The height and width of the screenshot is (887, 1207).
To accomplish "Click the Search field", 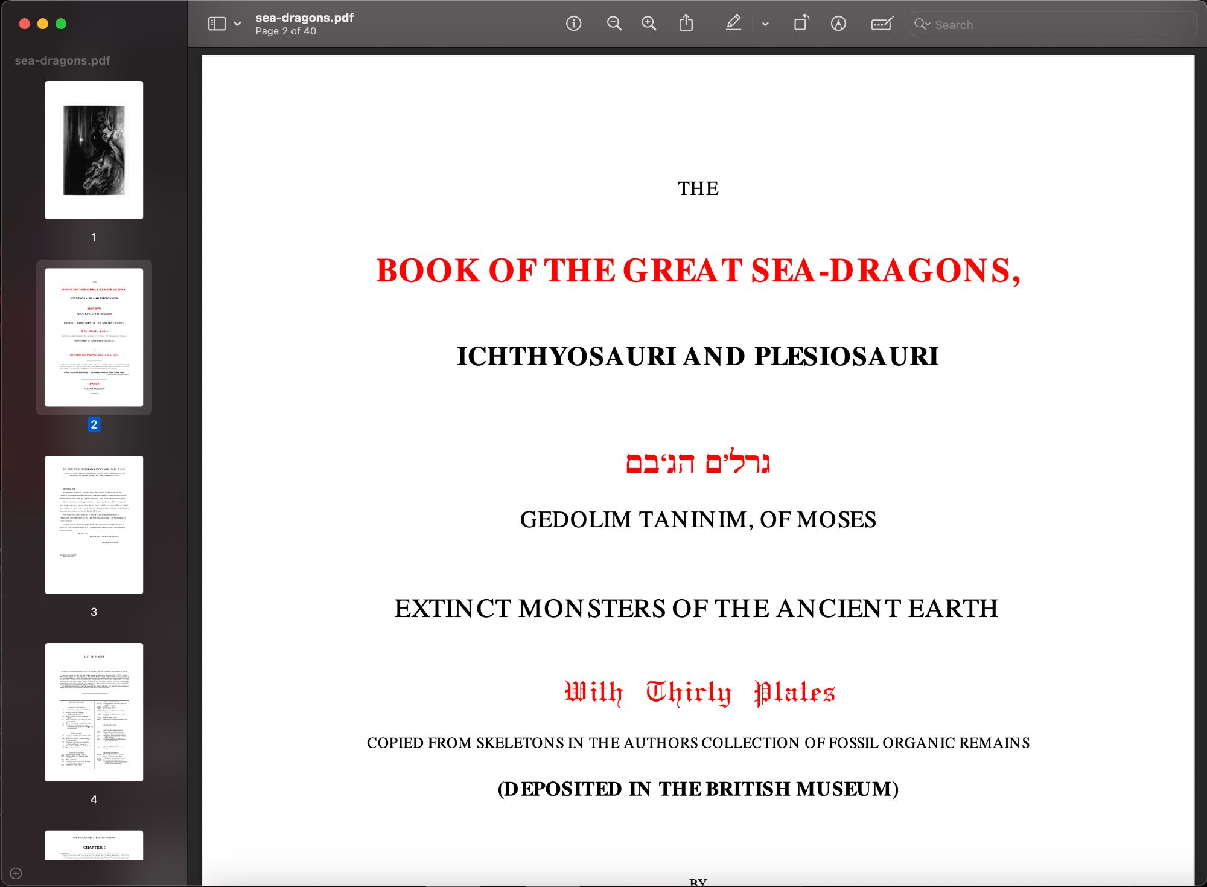I will 1053,24.
